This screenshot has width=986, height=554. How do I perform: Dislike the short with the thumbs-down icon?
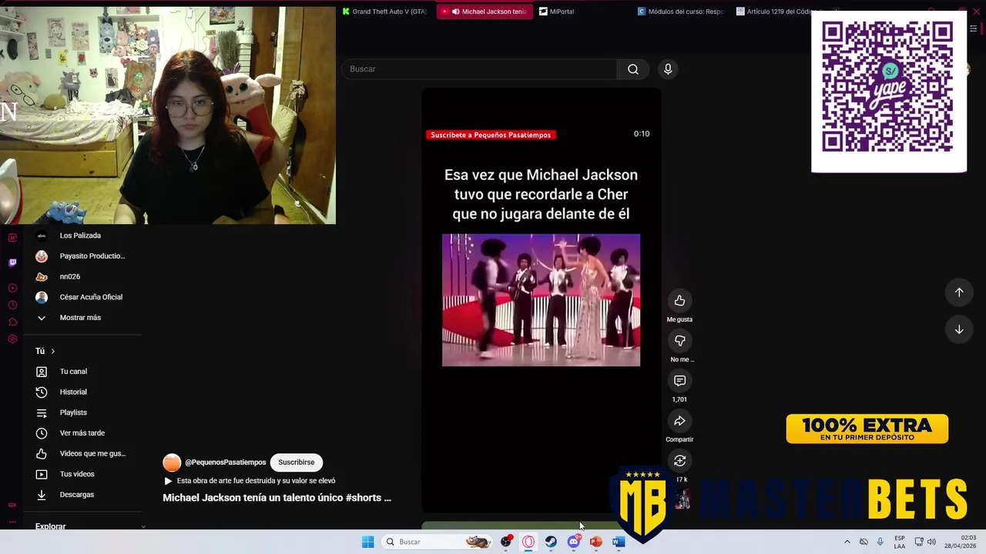click(x=679, y=341)
